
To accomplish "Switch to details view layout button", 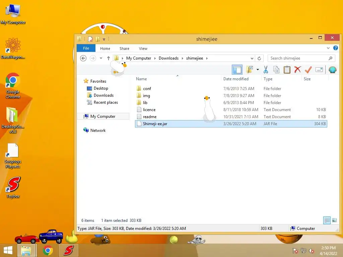I will point(327,220).
